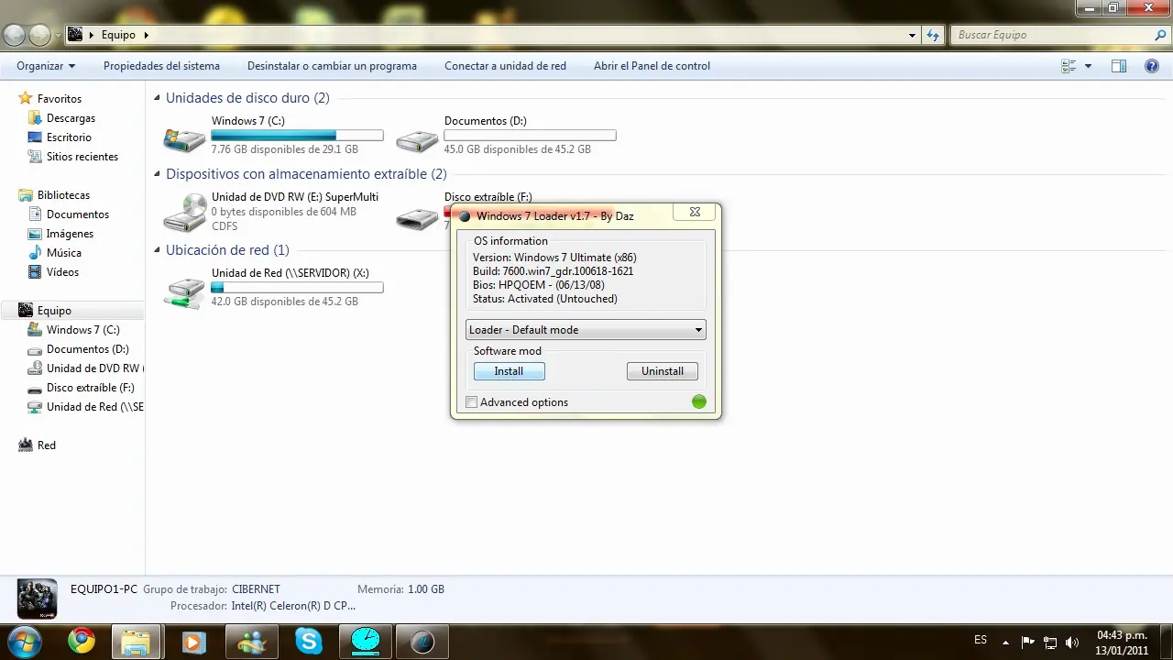Screen dimensions: 1173x660
Task: Open Windows Live Messenger from the taskbar
Action: pos(251,642)
